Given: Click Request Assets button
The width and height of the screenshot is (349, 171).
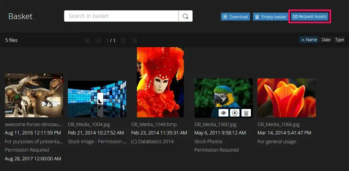Looking at the screenshot, I should (x=309, y=17).
